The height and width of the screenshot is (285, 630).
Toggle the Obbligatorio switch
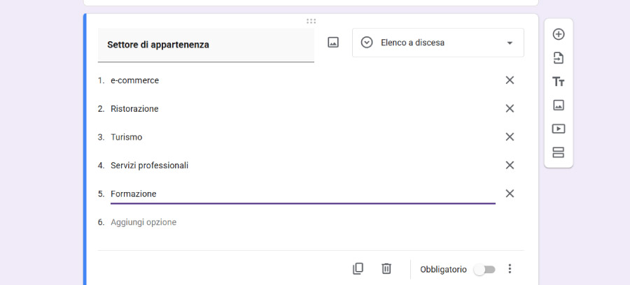coord(484,270)
